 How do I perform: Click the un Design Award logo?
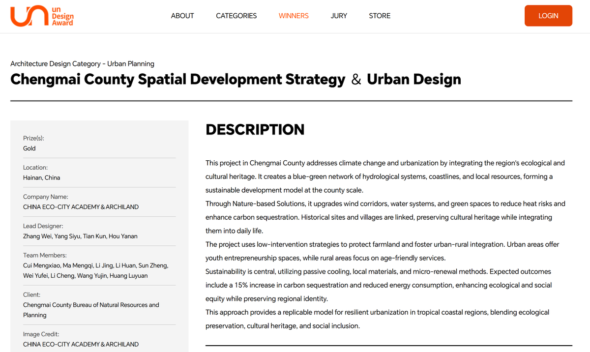pyautogui.click(x=42, y=16)
